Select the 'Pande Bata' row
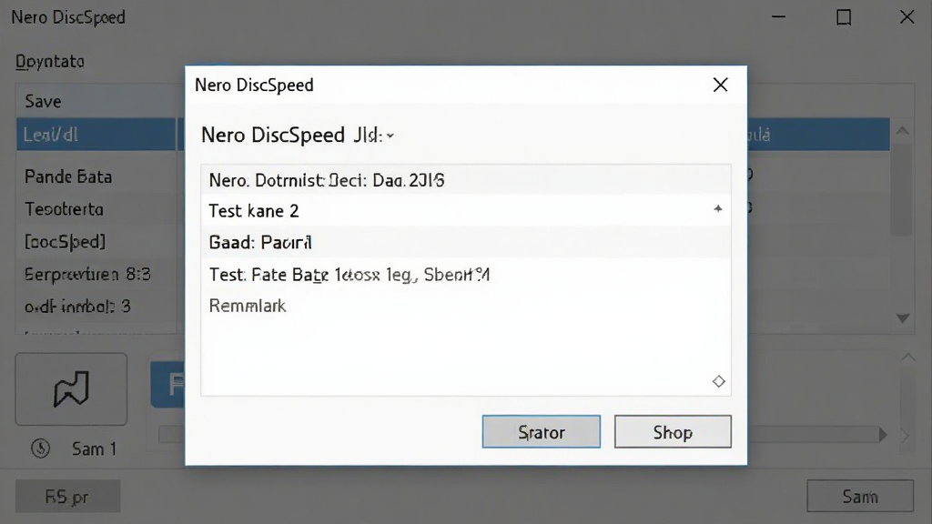Image resolution: width=932 pixels, height=524 pixels. point(96,176)
